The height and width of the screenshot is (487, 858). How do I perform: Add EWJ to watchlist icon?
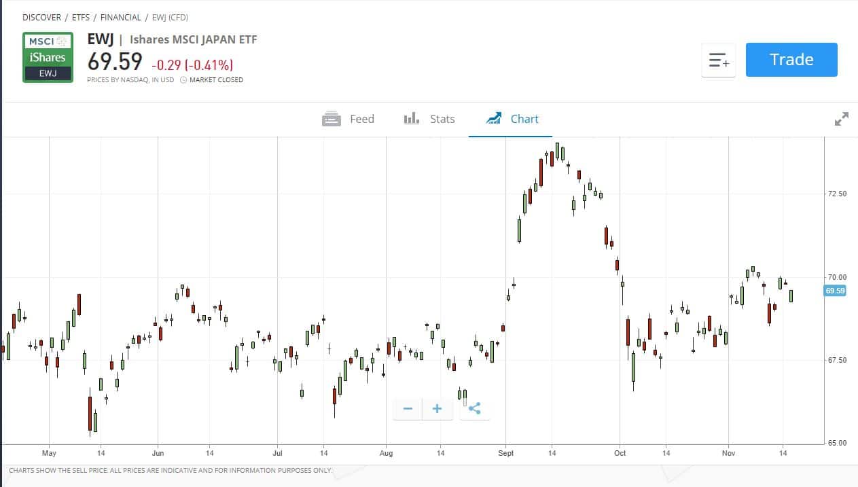(719, 60)
